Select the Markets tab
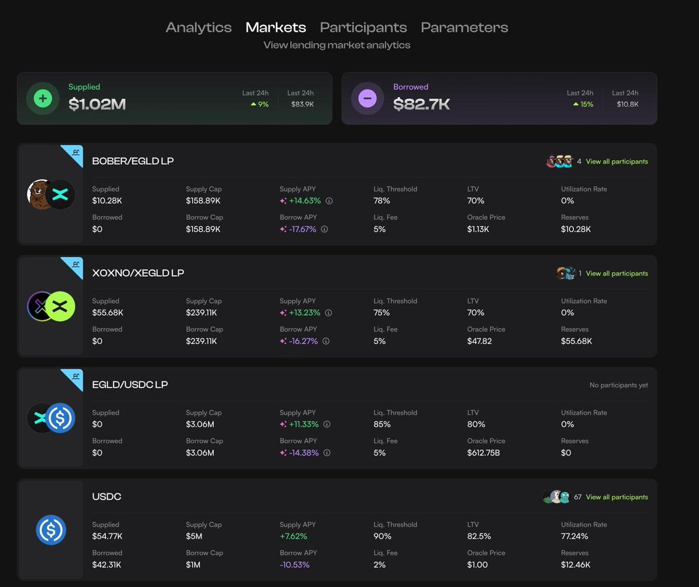 276,27
